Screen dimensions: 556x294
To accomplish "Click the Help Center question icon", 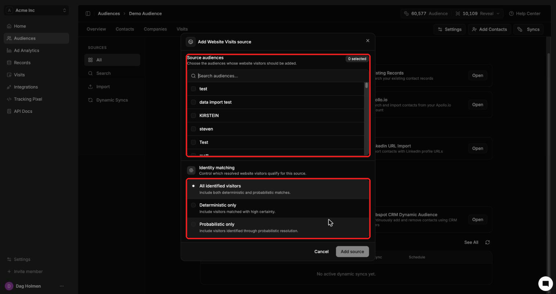I will pos(511,14).
